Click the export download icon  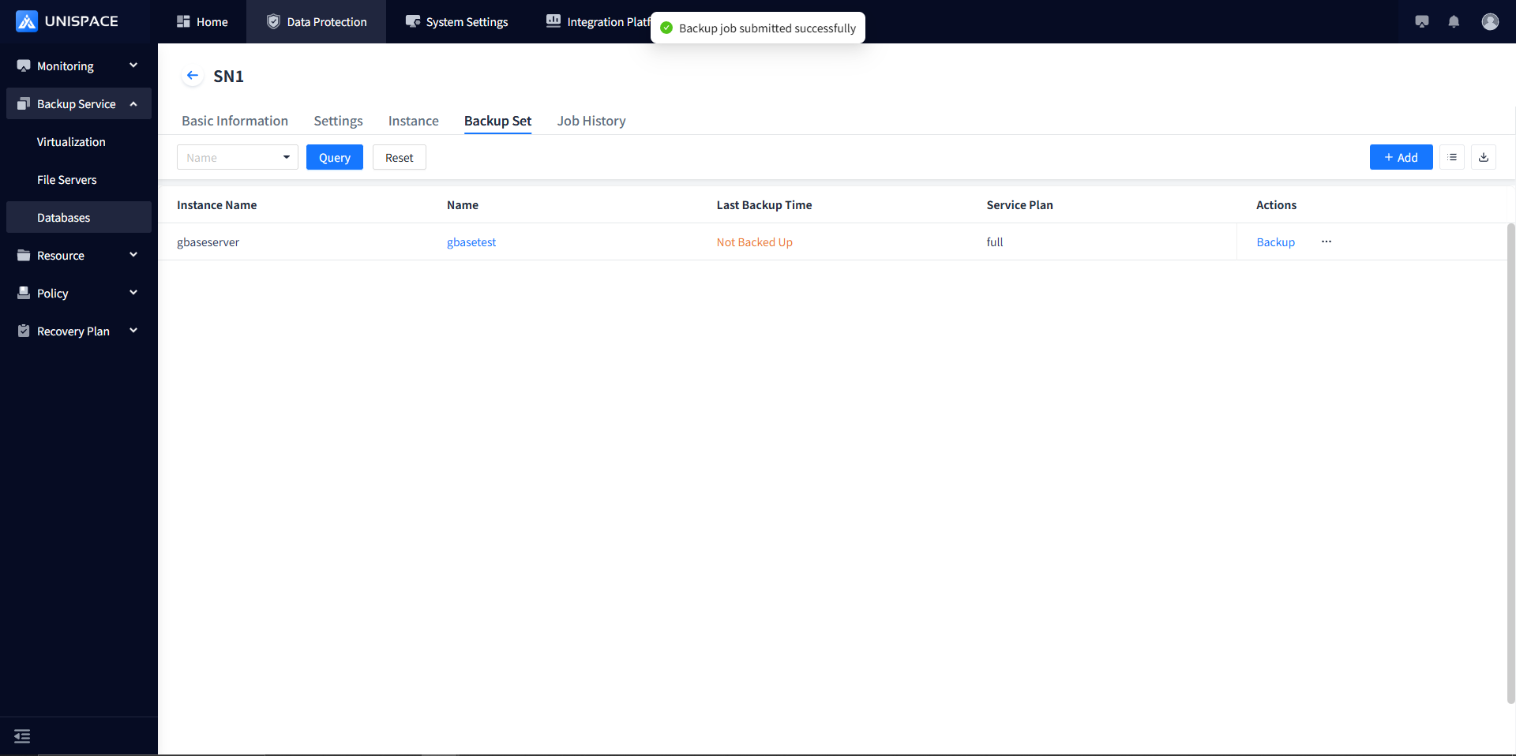tap(1484, 157)
